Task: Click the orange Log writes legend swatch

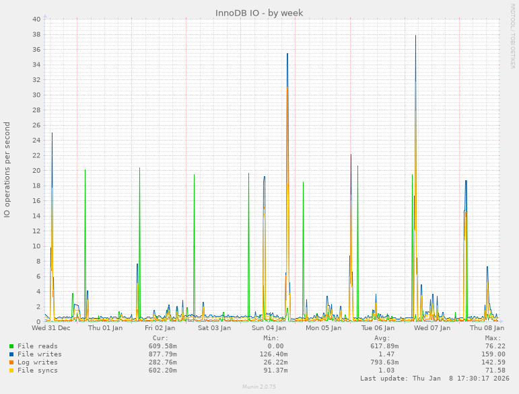Action: pyautogui.click(x=11, y=362)
